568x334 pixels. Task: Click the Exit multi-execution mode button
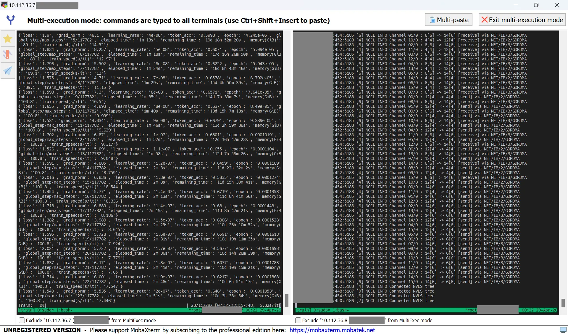point(522,20)
